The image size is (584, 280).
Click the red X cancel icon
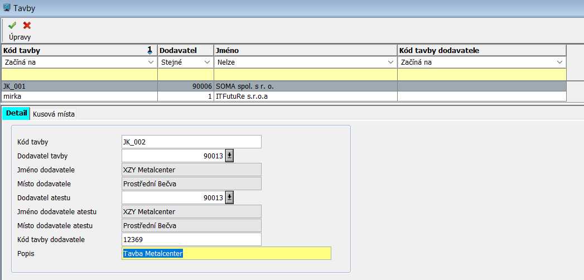point(27,25)
